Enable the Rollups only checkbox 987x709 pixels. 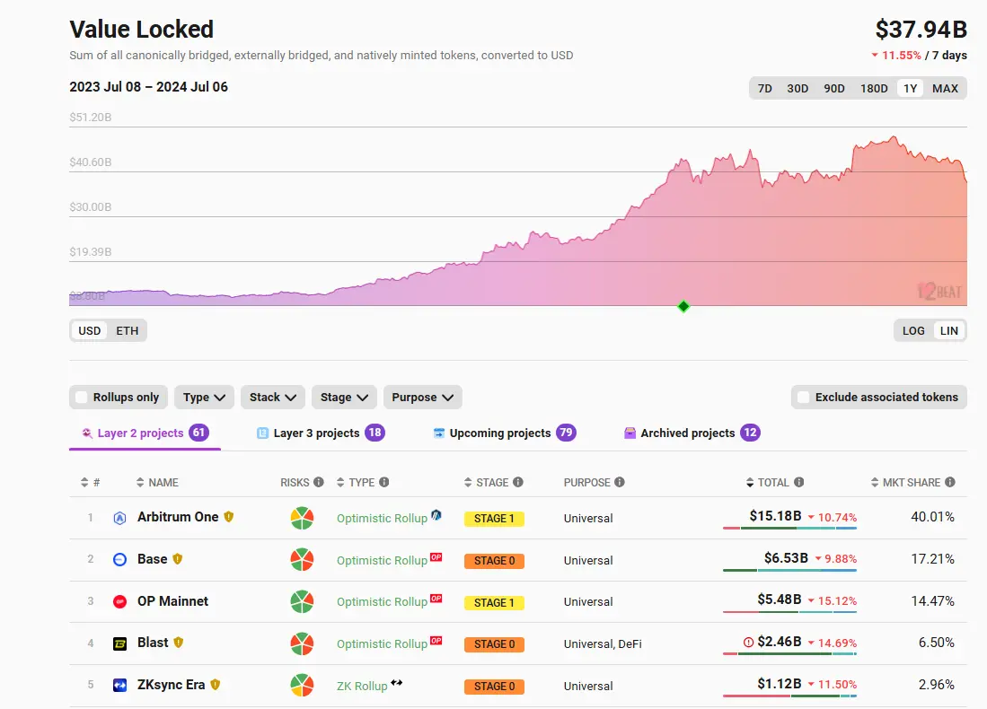pos(82,398)
